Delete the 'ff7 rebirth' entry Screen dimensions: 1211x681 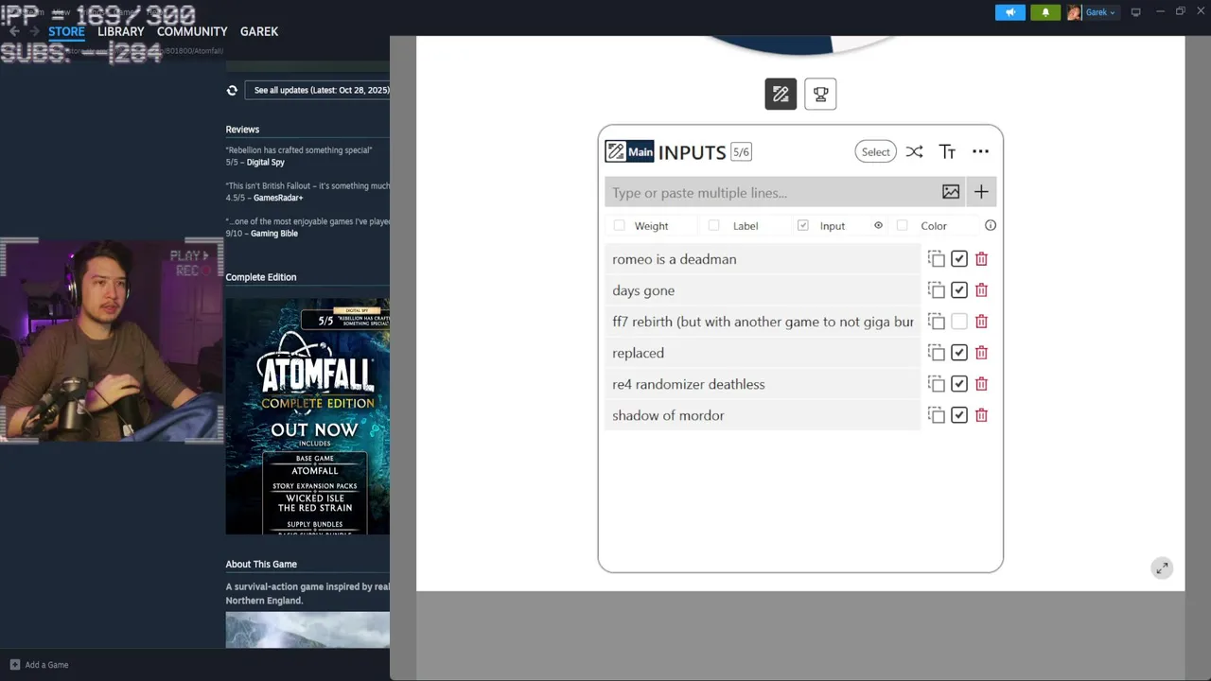point(981,321)
